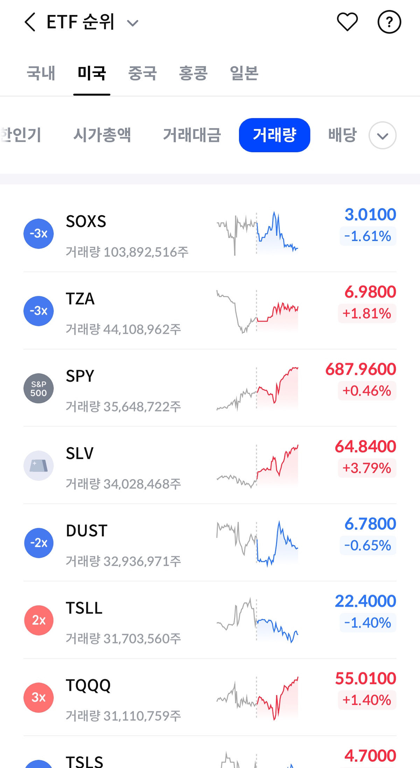Image resolution: width=420 pixels, height=768 pixels.
Task: Tap the SPY S&P 500 badge icon
Action: coord(38,388)
